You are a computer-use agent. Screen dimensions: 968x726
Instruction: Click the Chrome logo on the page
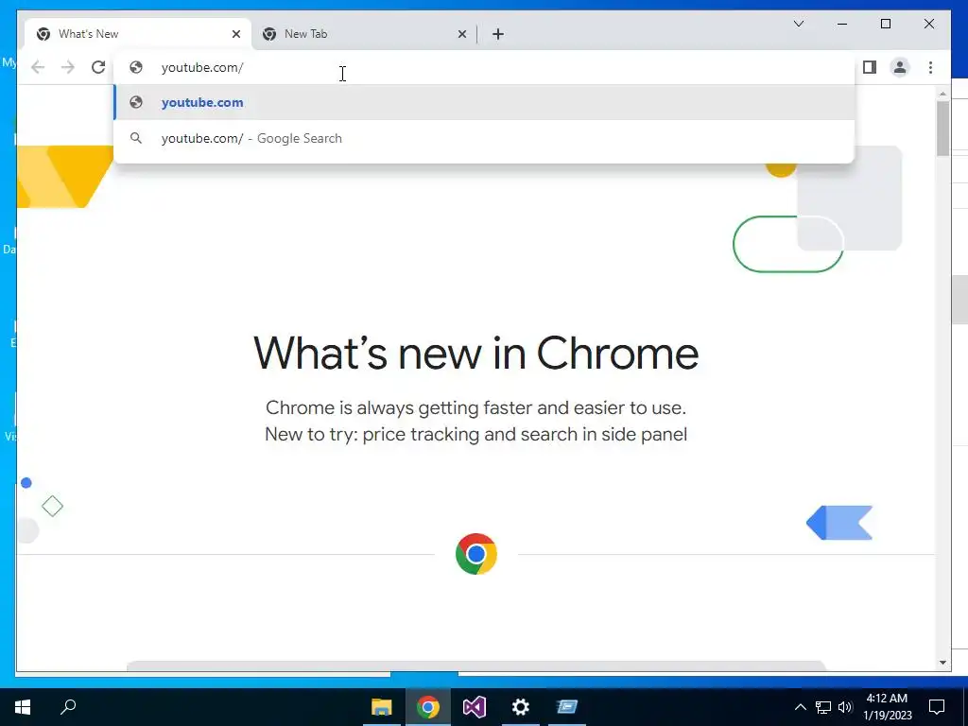tap(476, 554)
